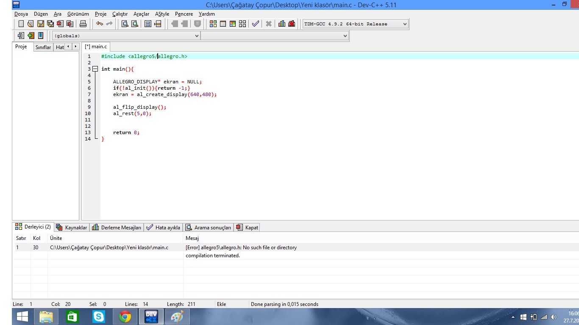Collapse the main() code fold on line 3

pos(95,69)
